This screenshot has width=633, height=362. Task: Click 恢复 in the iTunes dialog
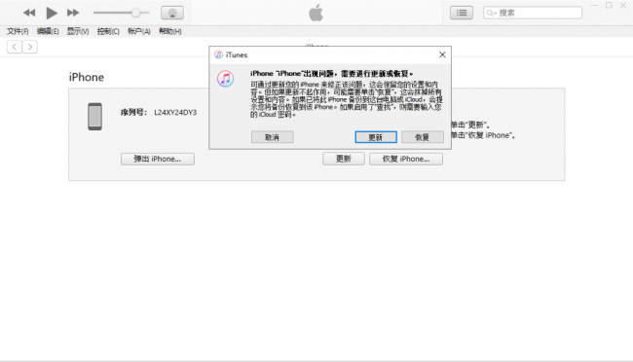pyautogui.click(x=423, y=137)
